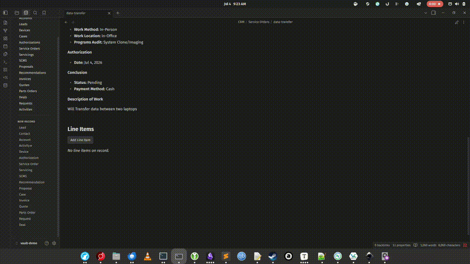
Task: Expand the tab list dropdown chevron
Action: tap(425, 13)
